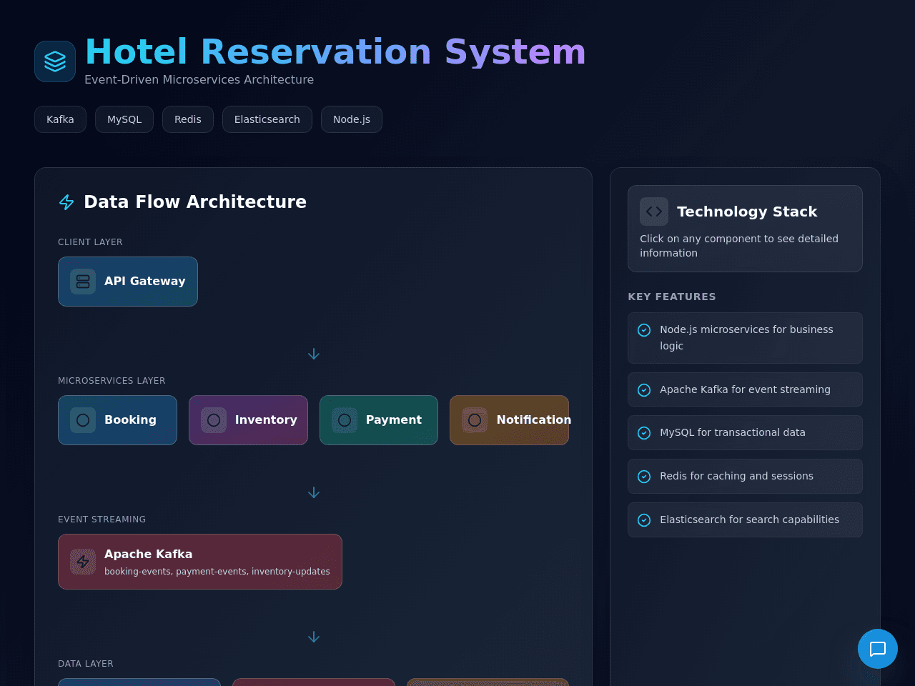Click checkmark icon beside Elasticsearch search capabilities

(644, 520)
